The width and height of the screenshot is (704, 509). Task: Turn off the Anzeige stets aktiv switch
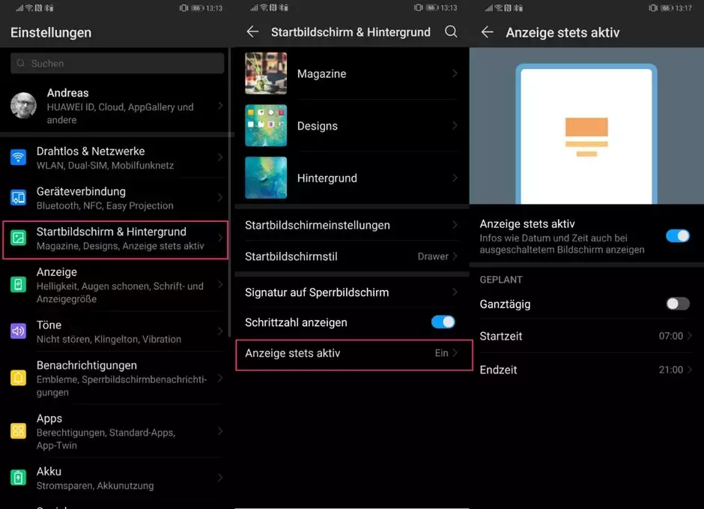pyautogui.click(x=677, y=236)
